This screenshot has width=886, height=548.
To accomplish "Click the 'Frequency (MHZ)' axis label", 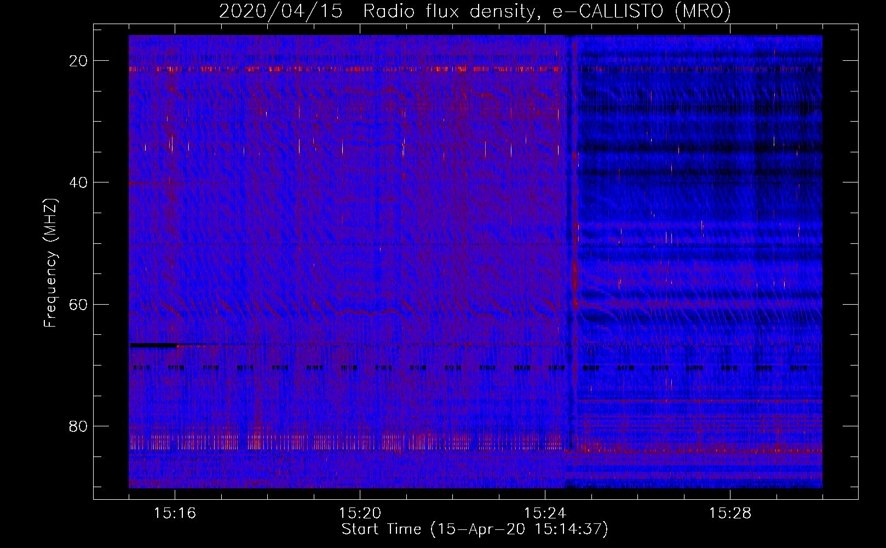I will (50, 263).
